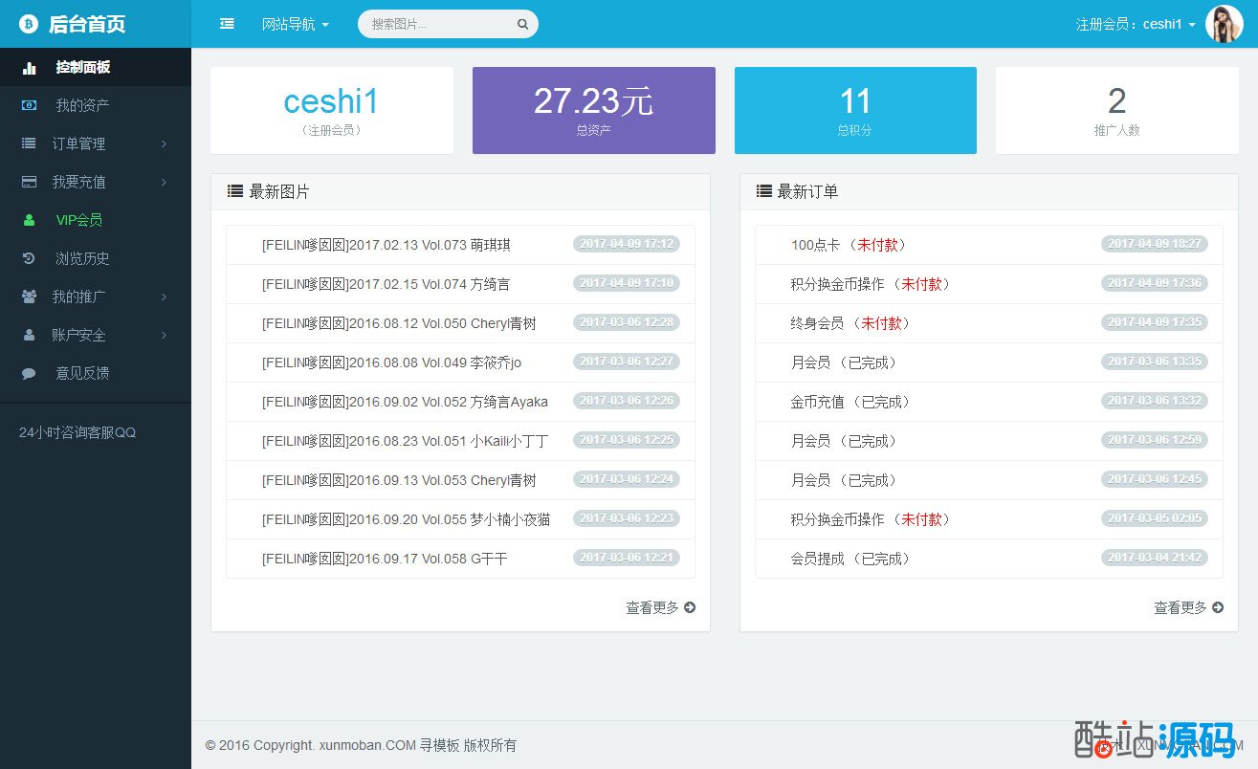
Task: Click the 搜索图片 search input field
Action: coord(440,25)
